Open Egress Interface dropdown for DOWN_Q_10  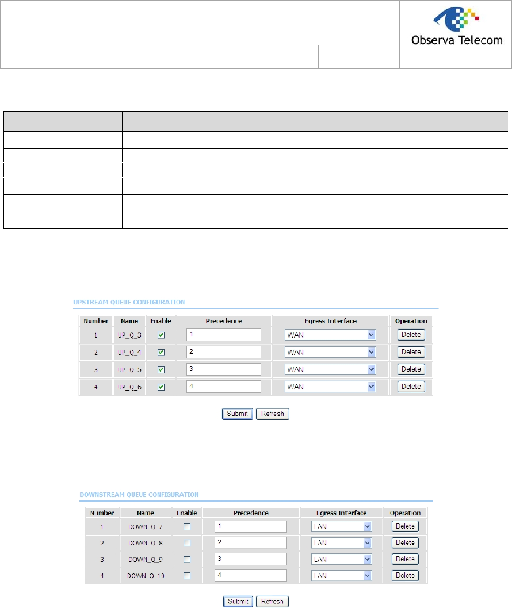coord(341,575)
